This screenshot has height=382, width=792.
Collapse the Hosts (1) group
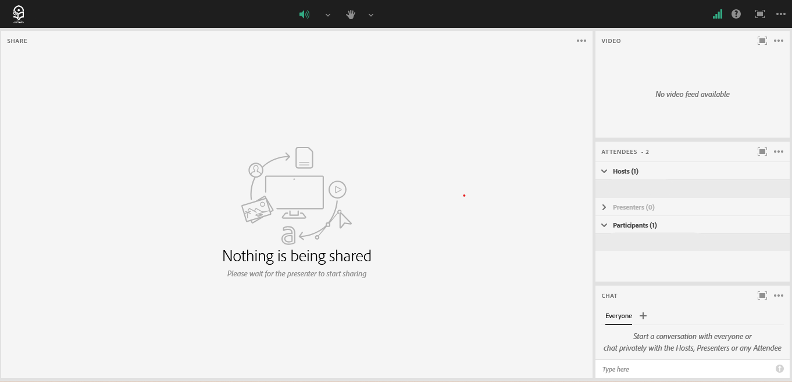pos(604,171)
